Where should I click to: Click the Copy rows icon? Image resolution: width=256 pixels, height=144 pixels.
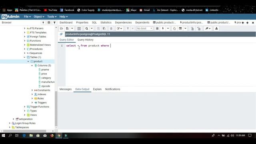pos(98,28)
